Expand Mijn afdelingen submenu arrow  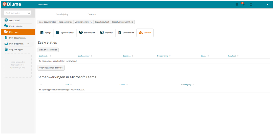(x=28, y=44)
